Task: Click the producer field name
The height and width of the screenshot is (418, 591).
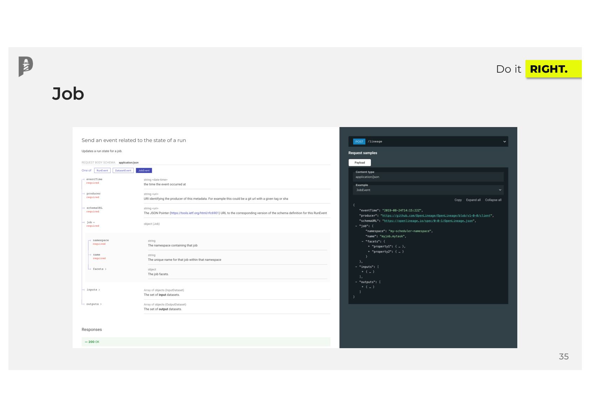Action: coord(93,194)
